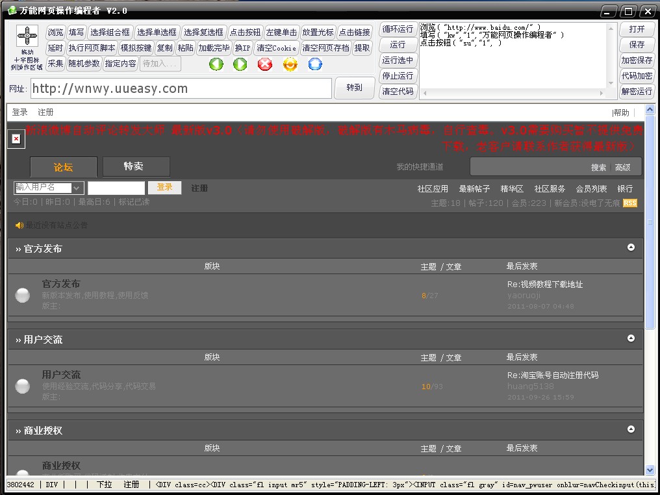Click the 粘贴 button

185,48
